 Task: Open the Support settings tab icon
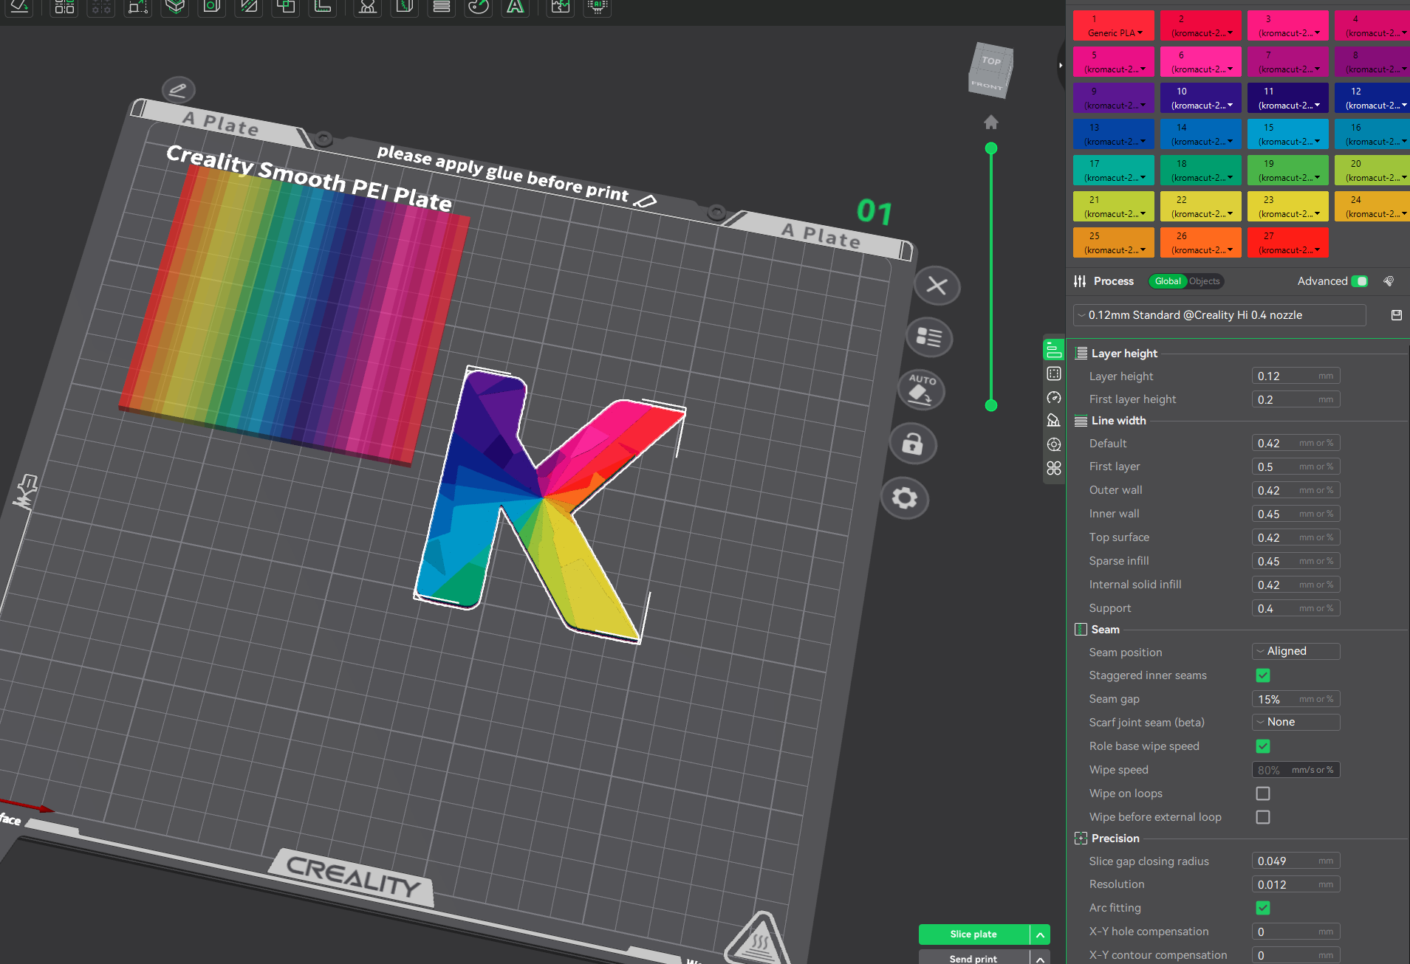tap(1054, 421)
